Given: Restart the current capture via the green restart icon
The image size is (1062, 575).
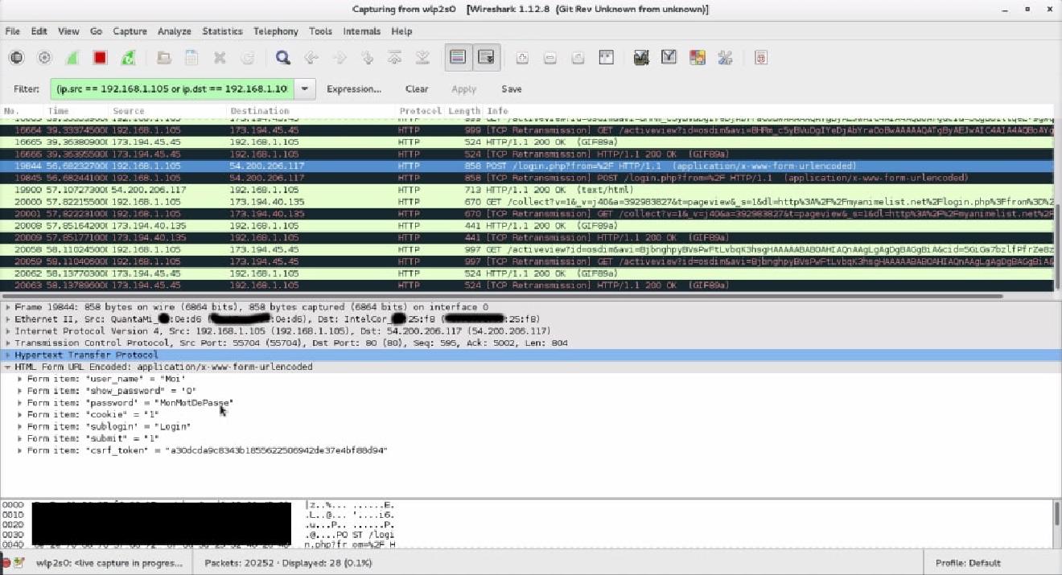Looking at the screenshot, I should [129, 57].
